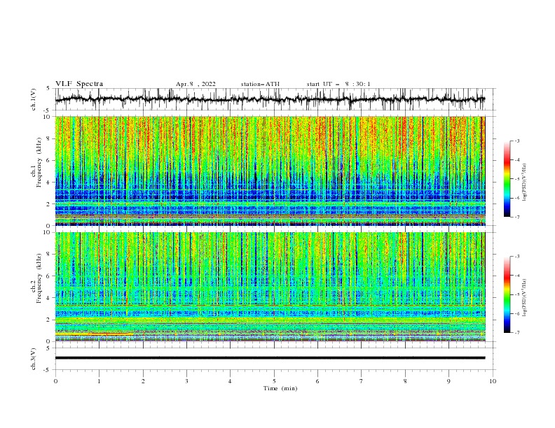This screenshot has width=555, height=428.
Task: Click time axis tick label "6"
Action: (317, 381)
